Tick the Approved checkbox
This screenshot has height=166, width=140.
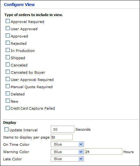click(x=8, y=36)
